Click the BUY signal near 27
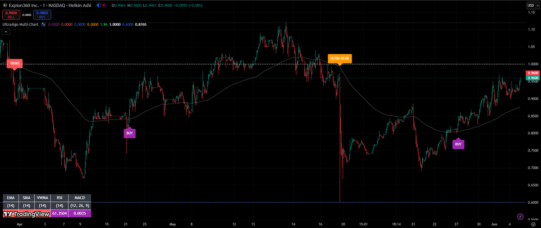 pyautogui.click(x=458, y=144)
